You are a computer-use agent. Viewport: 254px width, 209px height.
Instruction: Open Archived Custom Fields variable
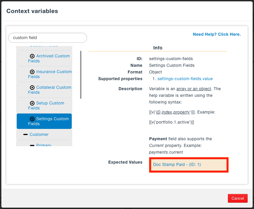[x=44, y=58]
